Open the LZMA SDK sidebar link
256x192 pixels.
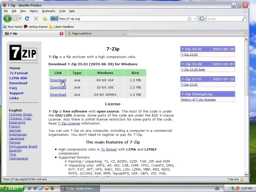(x=18, y=78)
